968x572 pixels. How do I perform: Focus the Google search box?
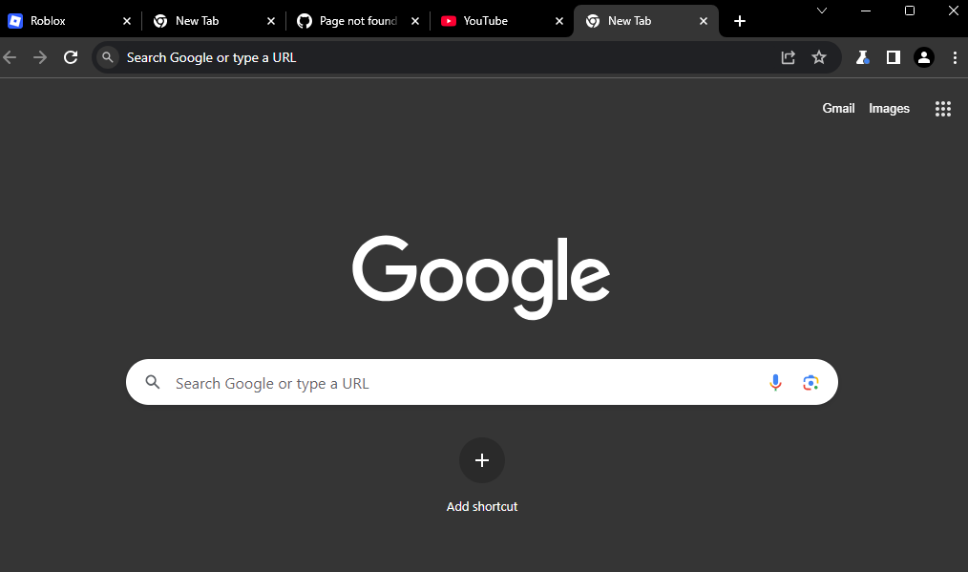pyautogui.click(x=458, y=383)
